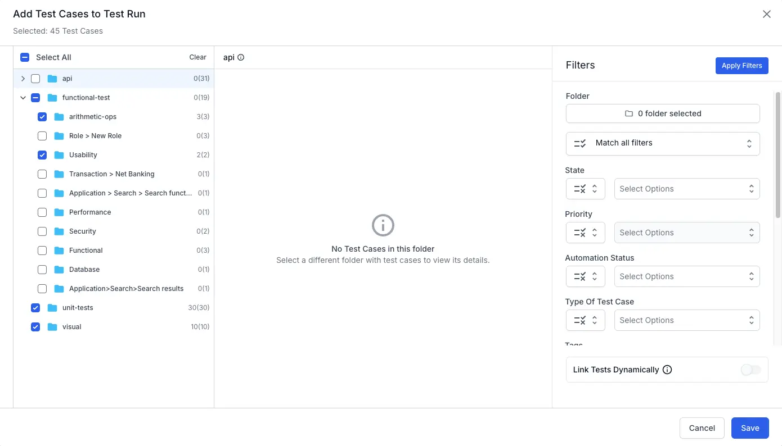Click the Priority filter operator icon
This screenshot has width=782, height=446.
[585, 233]
